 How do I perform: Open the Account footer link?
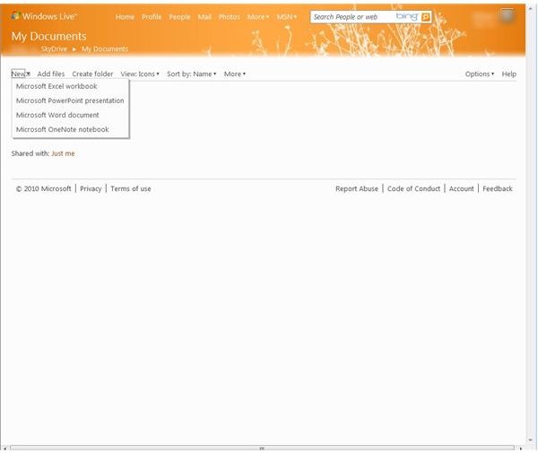[462, 188]
